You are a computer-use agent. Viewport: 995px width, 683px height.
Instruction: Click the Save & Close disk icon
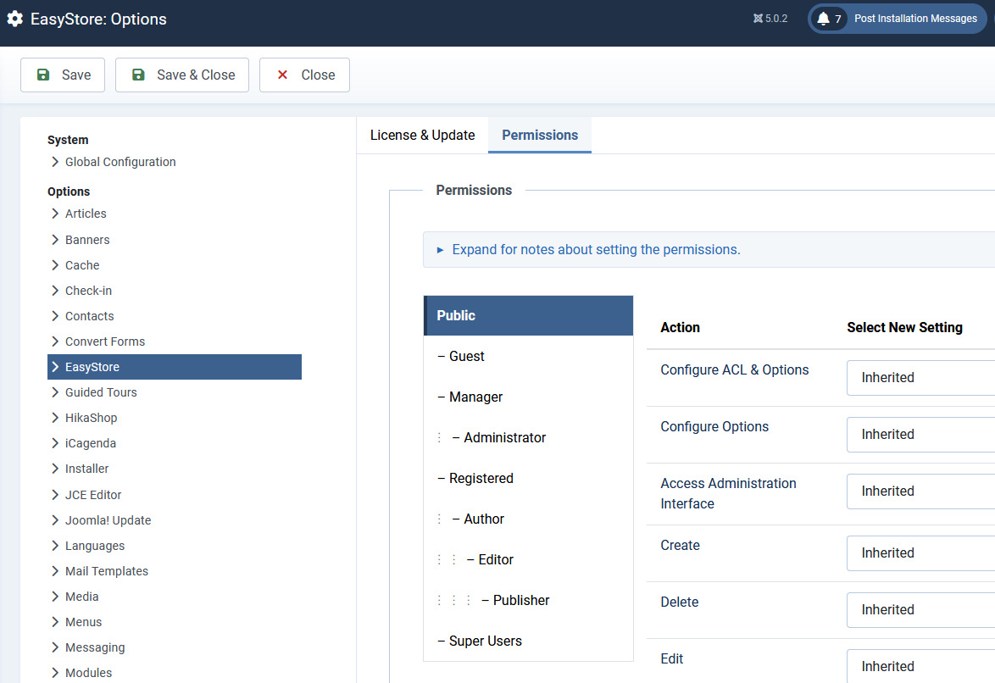[138, 75]
